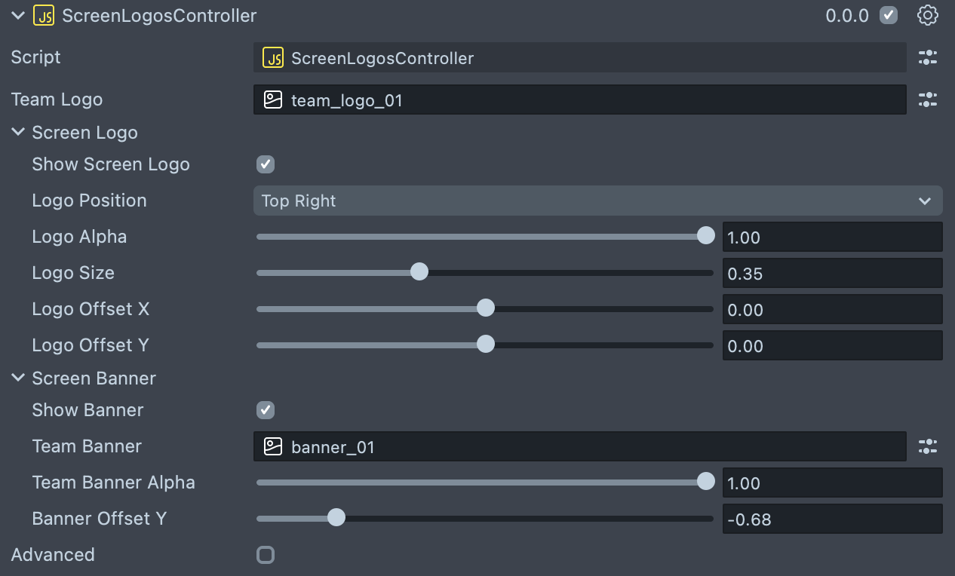Click the Banner Offset Y slider handle
The image size is (955, 576).
click(x=336, y=517)
